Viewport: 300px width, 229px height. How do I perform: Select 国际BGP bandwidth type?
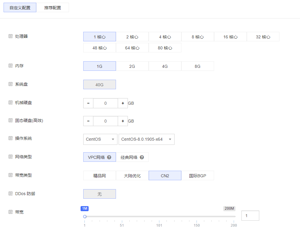click(197, 176)
